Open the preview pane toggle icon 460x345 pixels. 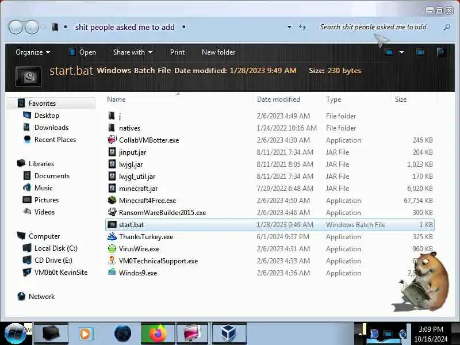click(x=420, y=52)
